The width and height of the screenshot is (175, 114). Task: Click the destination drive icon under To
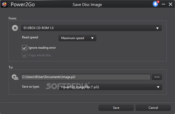[x=15, y=77]
